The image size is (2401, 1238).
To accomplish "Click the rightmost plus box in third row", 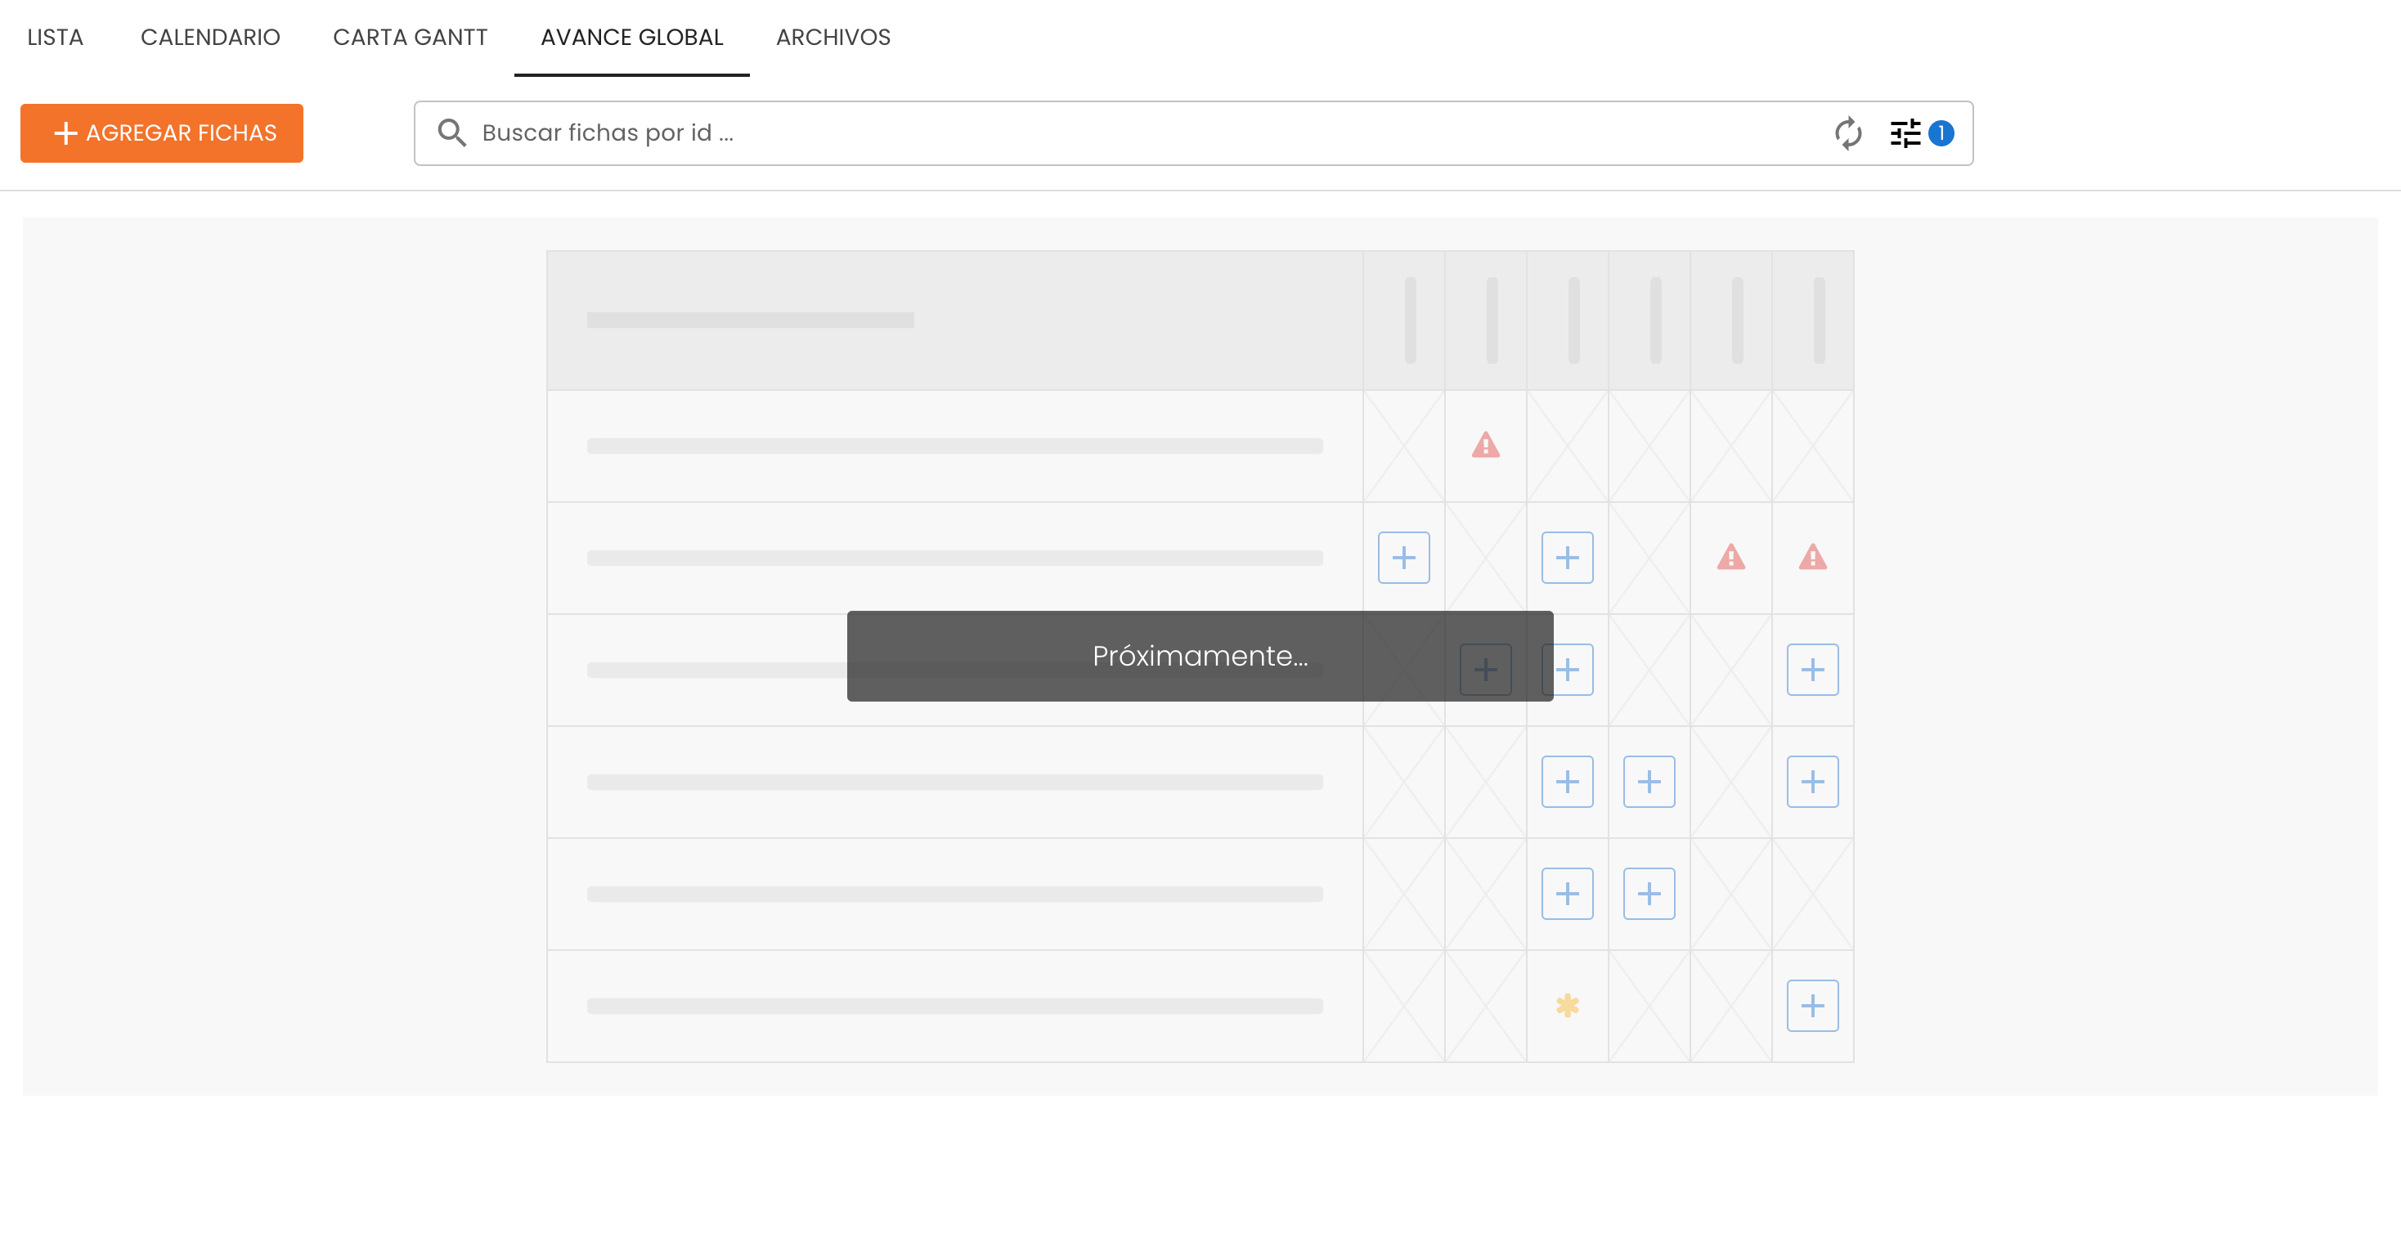I will pos(1812,670).
